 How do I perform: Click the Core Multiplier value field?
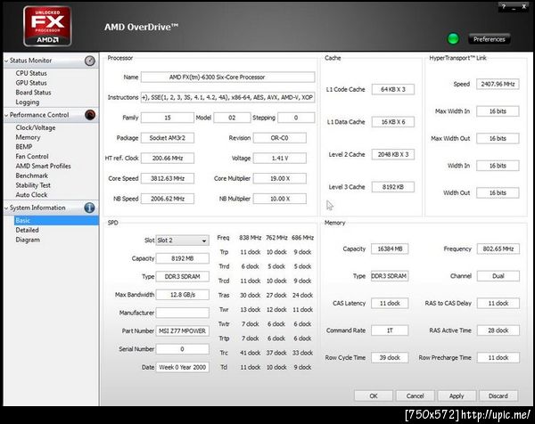[280, 179]
